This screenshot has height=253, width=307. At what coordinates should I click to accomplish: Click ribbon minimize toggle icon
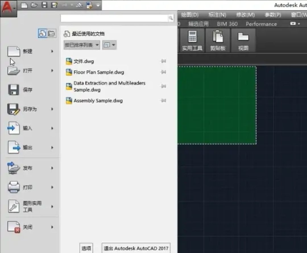point(293,24)
